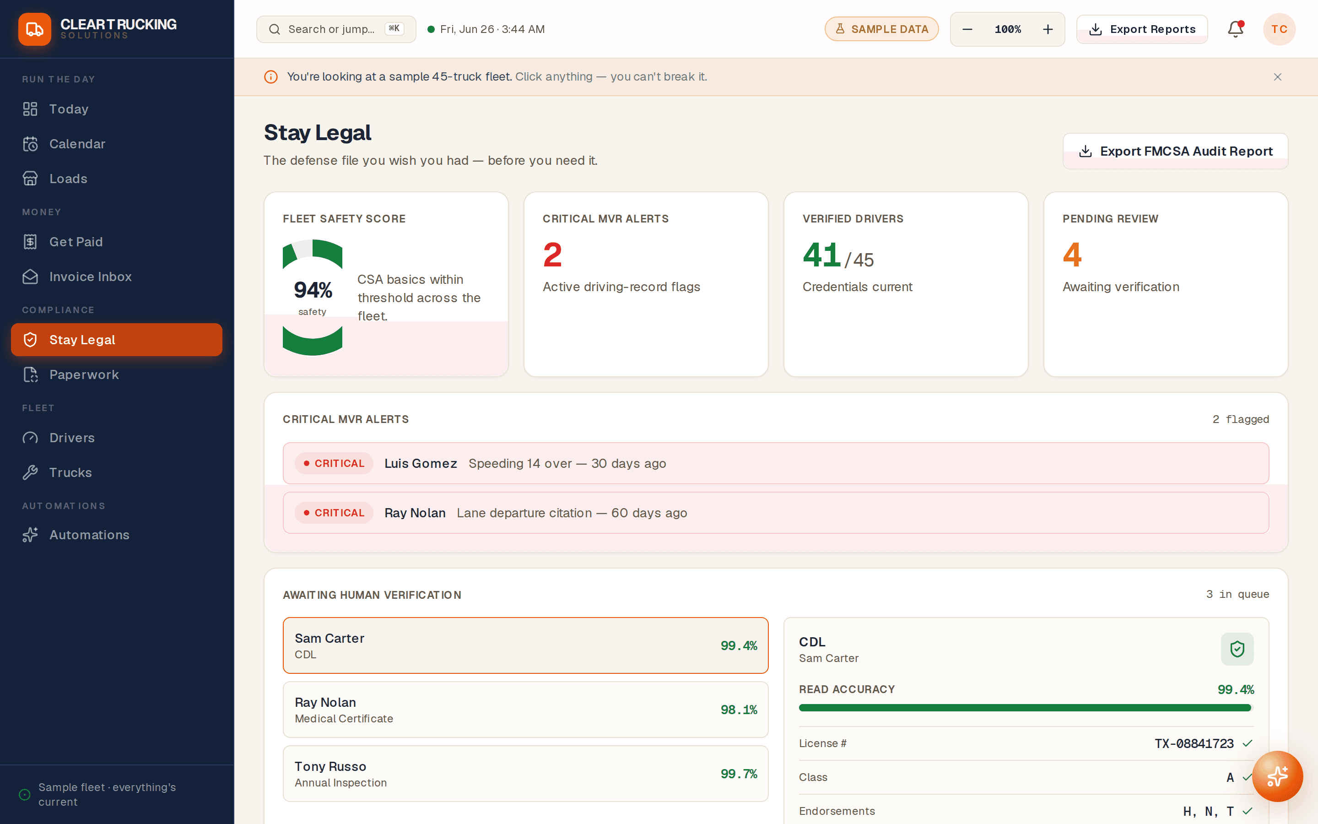Go to Today in the sidebar
1318x824 pixels.
coord(117,109)
